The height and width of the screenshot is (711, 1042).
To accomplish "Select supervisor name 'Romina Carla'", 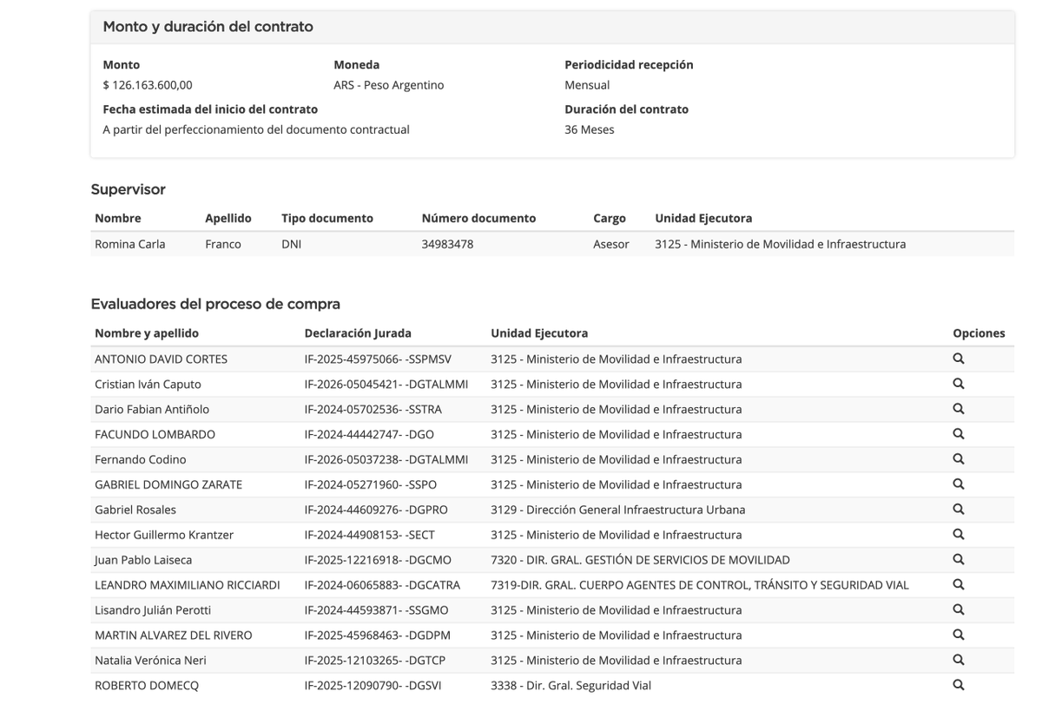I will 129,244.
